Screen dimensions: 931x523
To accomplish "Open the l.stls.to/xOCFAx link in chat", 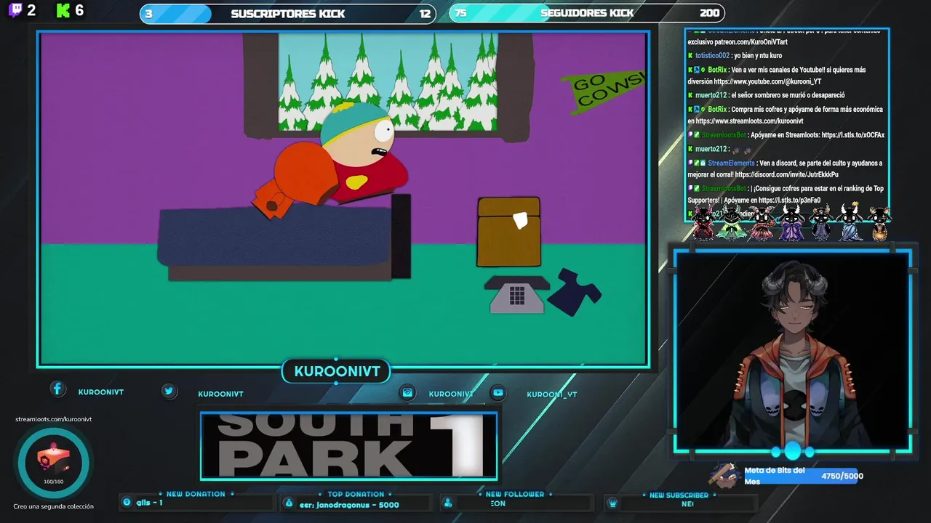I will point(852,135).
